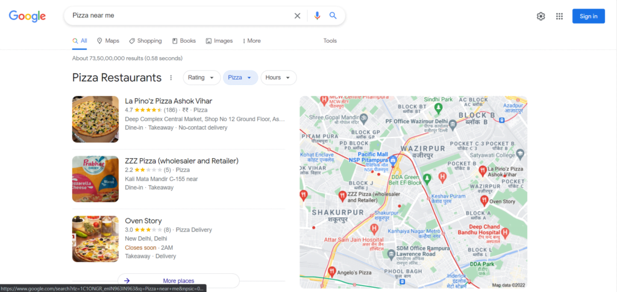Viewport: 617px width, 292px height.
Task: Open the Google apps grid icon
Action: 559,16
